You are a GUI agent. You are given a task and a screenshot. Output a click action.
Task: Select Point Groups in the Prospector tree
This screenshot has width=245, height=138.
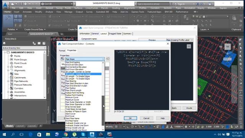tap(20, 60)
